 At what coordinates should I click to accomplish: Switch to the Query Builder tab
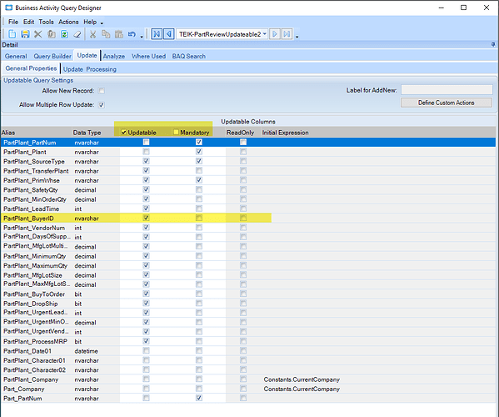[52, 56]
